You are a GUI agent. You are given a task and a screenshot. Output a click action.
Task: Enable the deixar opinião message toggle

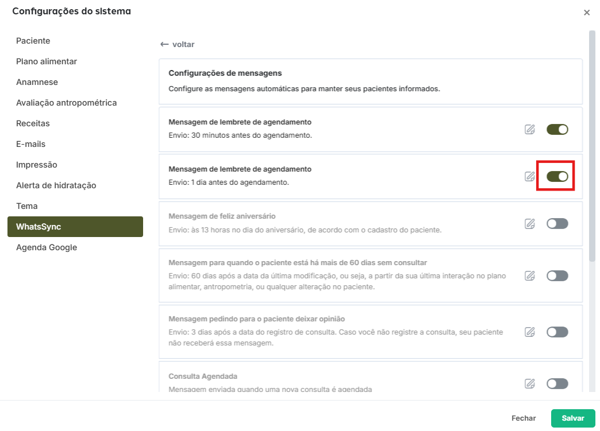tap(557, 332)
